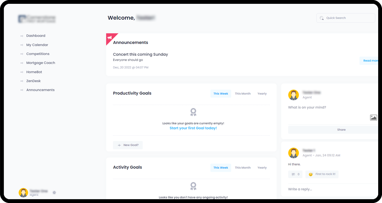React with First to rock it!

pyautogui.click(x=322, y=174)
